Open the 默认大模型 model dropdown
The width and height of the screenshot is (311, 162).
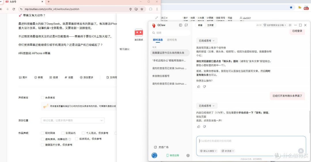click(208, 151)
